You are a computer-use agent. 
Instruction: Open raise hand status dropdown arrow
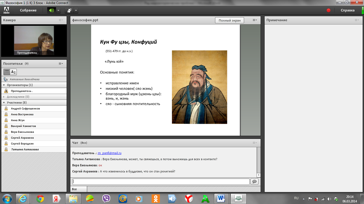tap(76, 10)
